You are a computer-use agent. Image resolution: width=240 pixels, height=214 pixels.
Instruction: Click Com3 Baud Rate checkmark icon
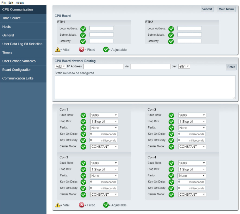[83, 163]
